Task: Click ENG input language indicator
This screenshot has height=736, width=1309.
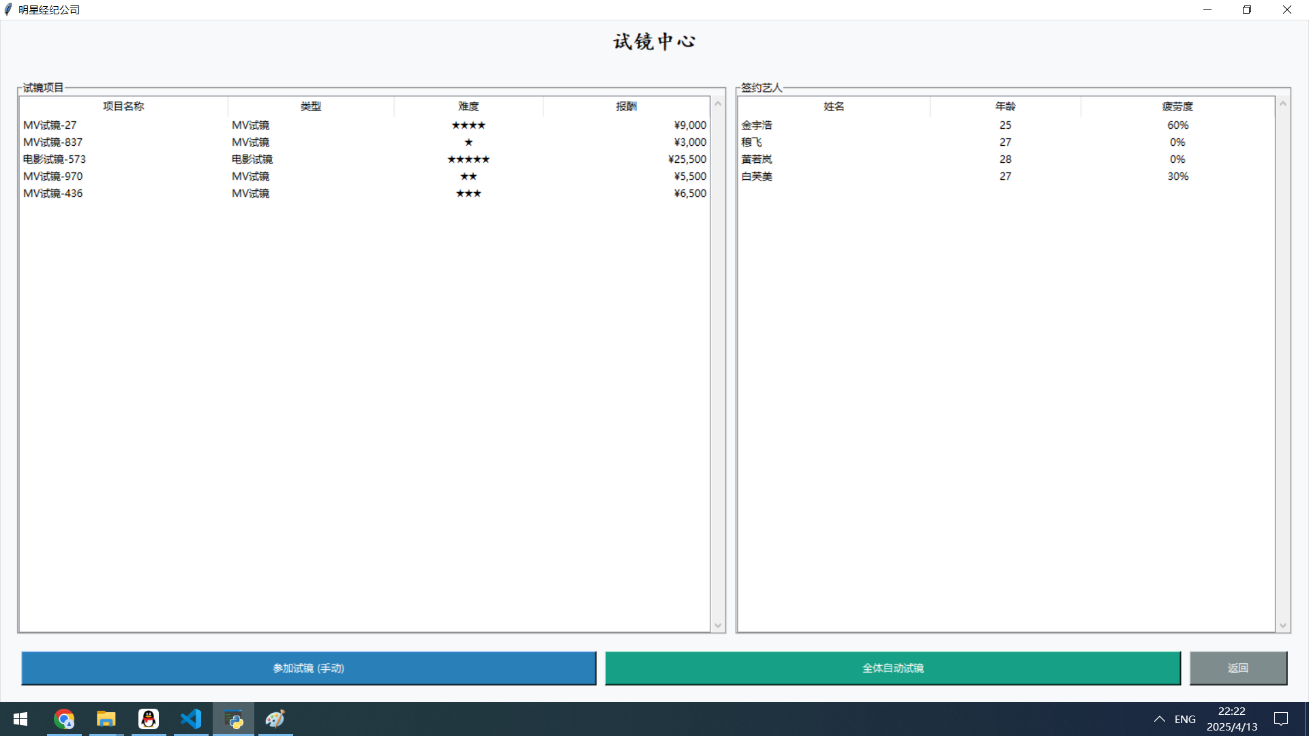Action: [x=1185, y=719]
